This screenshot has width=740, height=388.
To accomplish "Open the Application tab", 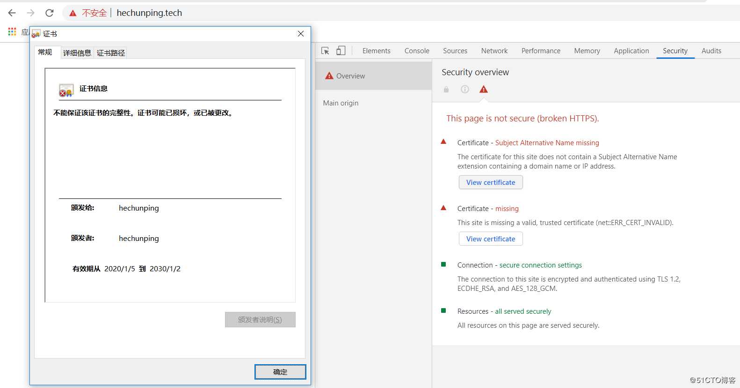I will [631, 51].
